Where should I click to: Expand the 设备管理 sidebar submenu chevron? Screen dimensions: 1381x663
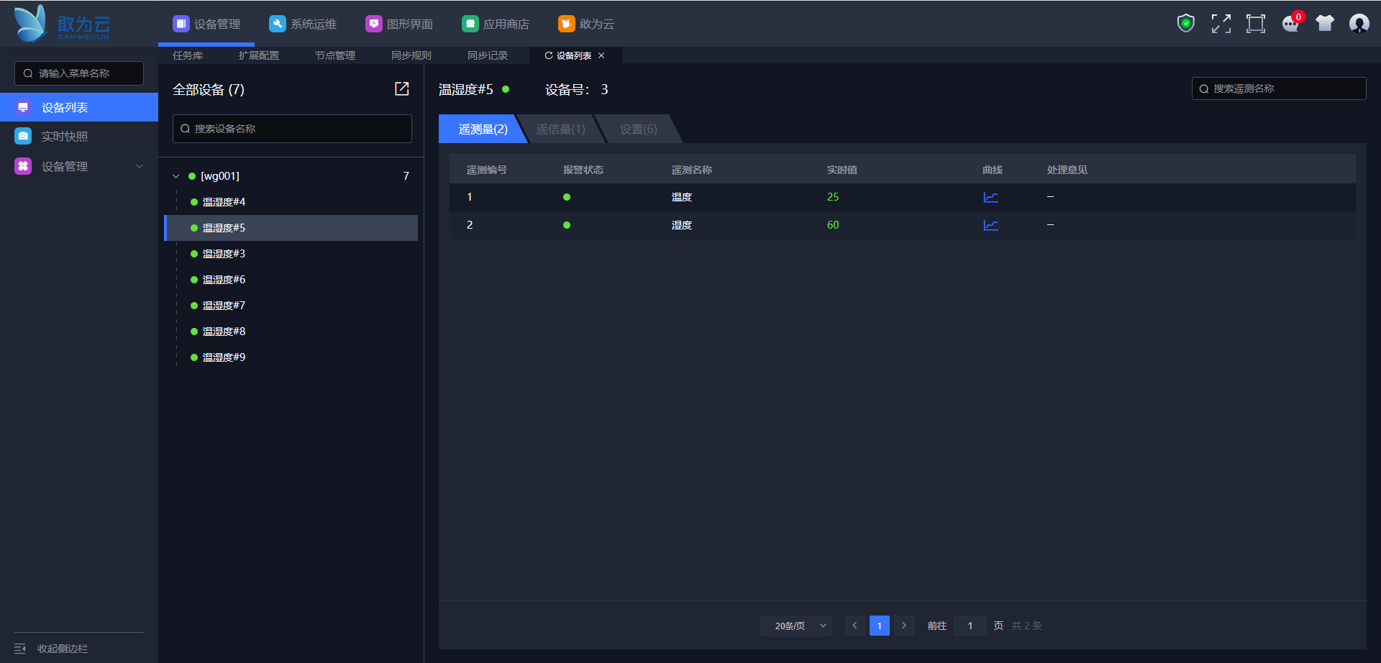point(140,166)
